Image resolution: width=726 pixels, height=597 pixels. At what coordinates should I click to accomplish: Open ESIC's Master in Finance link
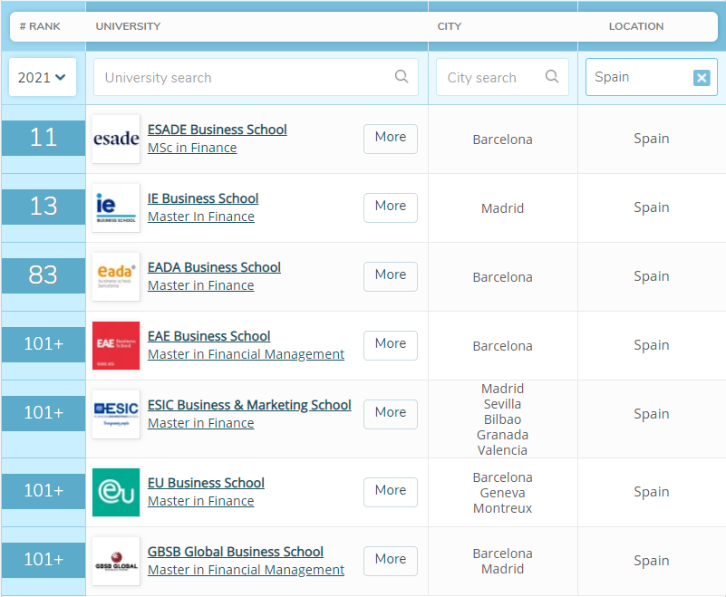tap(201, 423)
